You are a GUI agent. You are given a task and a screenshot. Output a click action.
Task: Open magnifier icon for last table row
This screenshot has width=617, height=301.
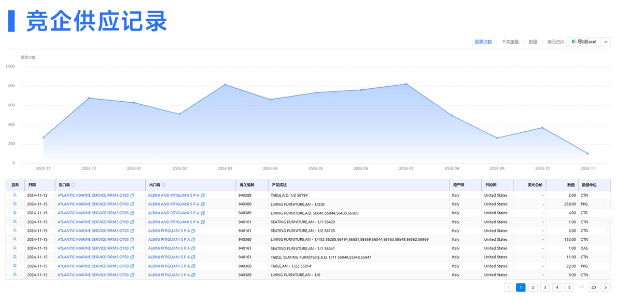15,275
